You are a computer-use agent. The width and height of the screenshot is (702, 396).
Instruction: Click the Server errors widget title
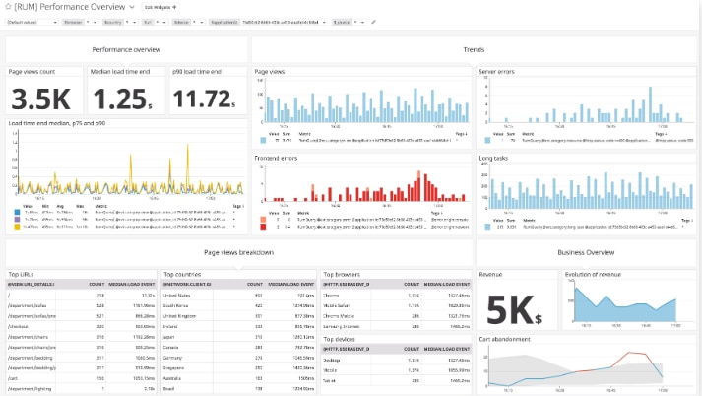click(x=496, y=72)
